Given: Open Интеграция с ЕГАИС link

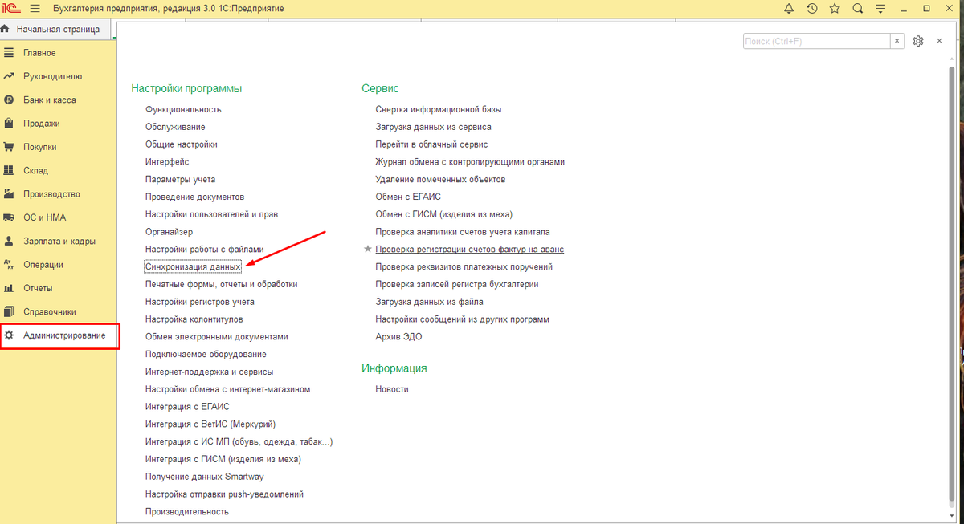Looking at the screenshot, I should [x=188, y=407].
